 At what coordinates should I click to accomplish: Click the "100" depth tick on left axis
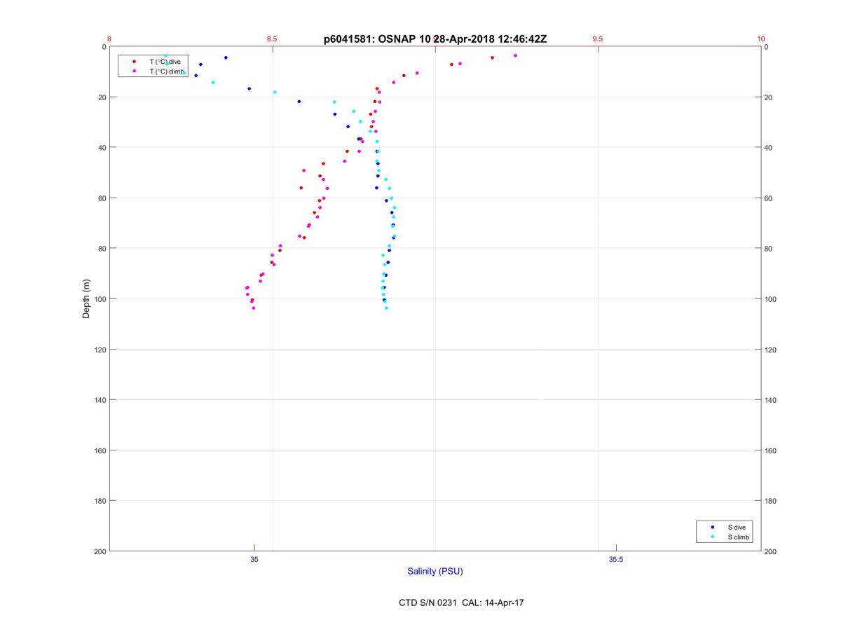click(100, 299)
